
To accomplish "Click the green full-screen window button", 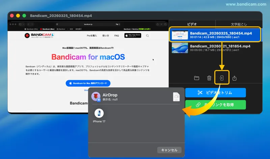I will (24, 16).
